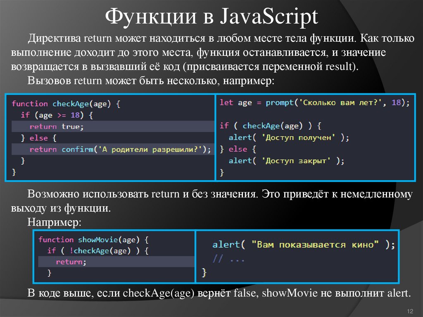Click the comment line '// ...'
The height and width of the screenshot is (317, 423).
tap(228, 259)
